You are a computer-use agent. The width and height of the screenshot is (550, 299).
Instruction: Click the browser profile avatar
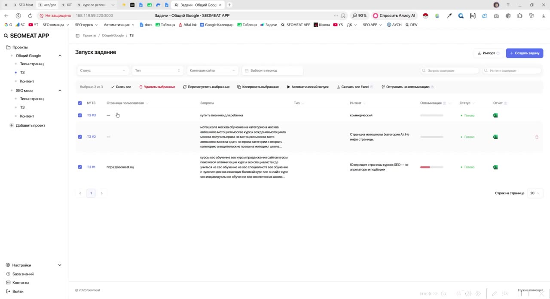tap(496, 5)
